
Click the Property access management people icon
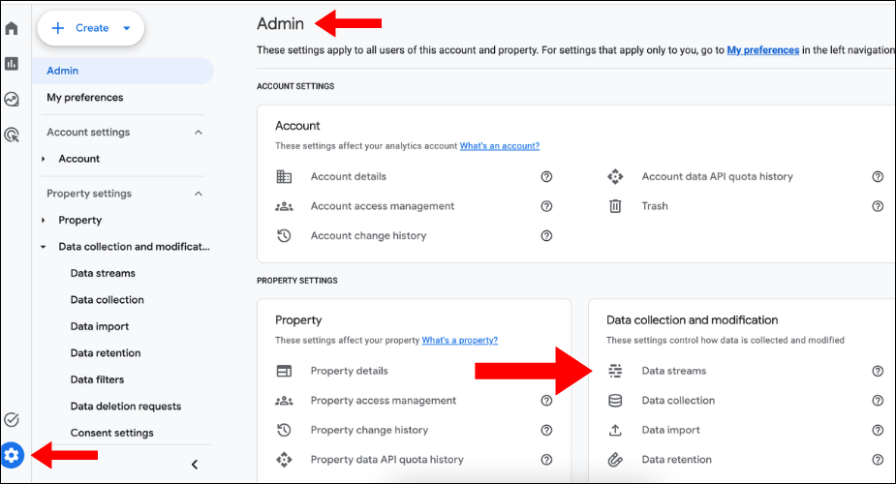point(284,401)
